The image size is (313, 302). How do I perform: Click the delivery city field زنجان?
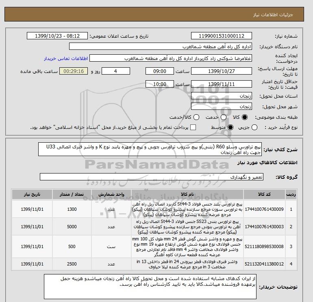(x=222, y=107)
